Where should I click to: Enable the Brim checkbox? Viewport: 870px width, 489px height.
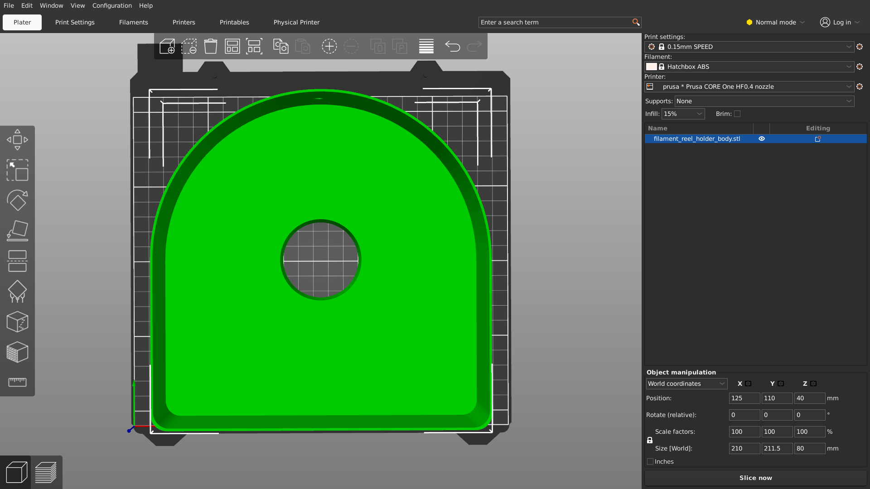click(737, 114)
